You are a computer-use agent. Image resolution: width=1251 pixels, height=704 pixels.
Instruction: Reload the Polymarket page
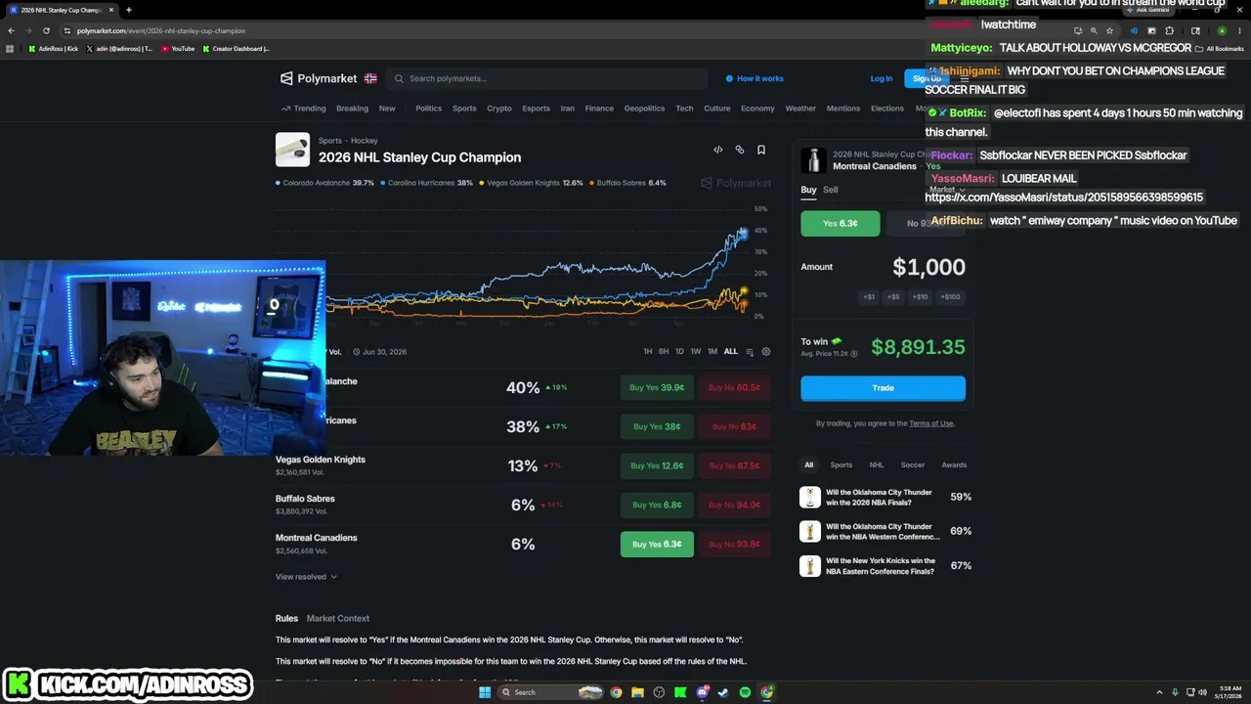pos(46,30)
